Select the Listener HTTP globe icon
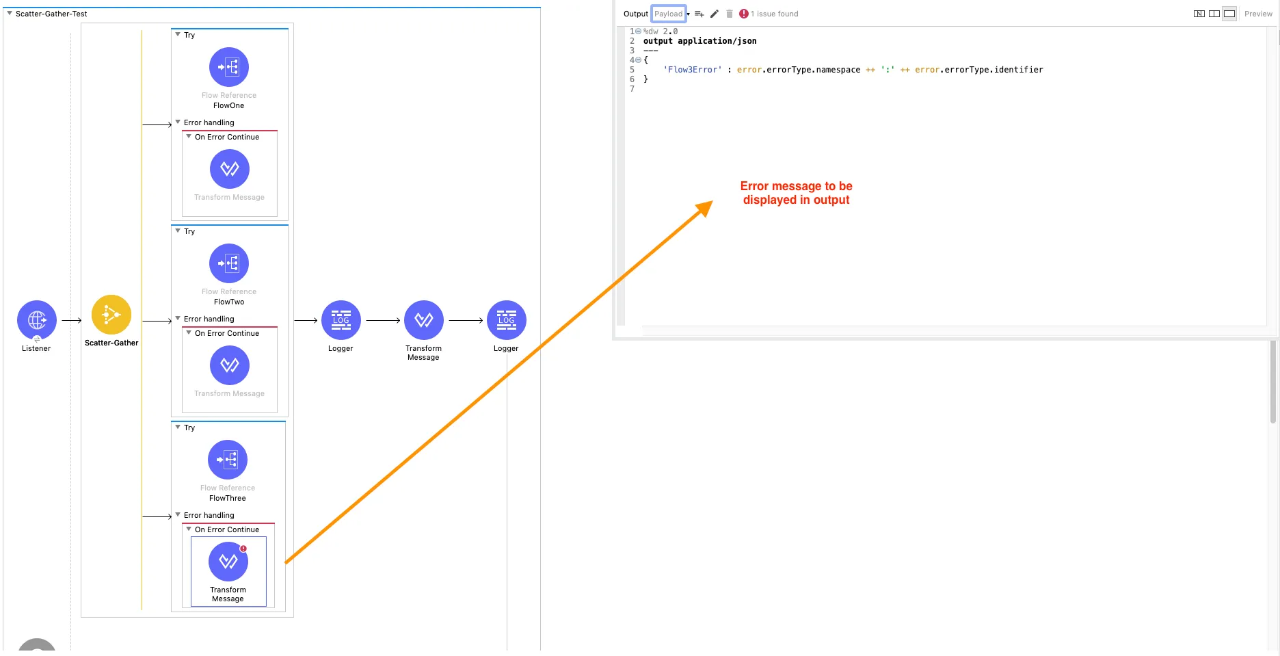The image size is (1280, 656). tap(37, 319)
